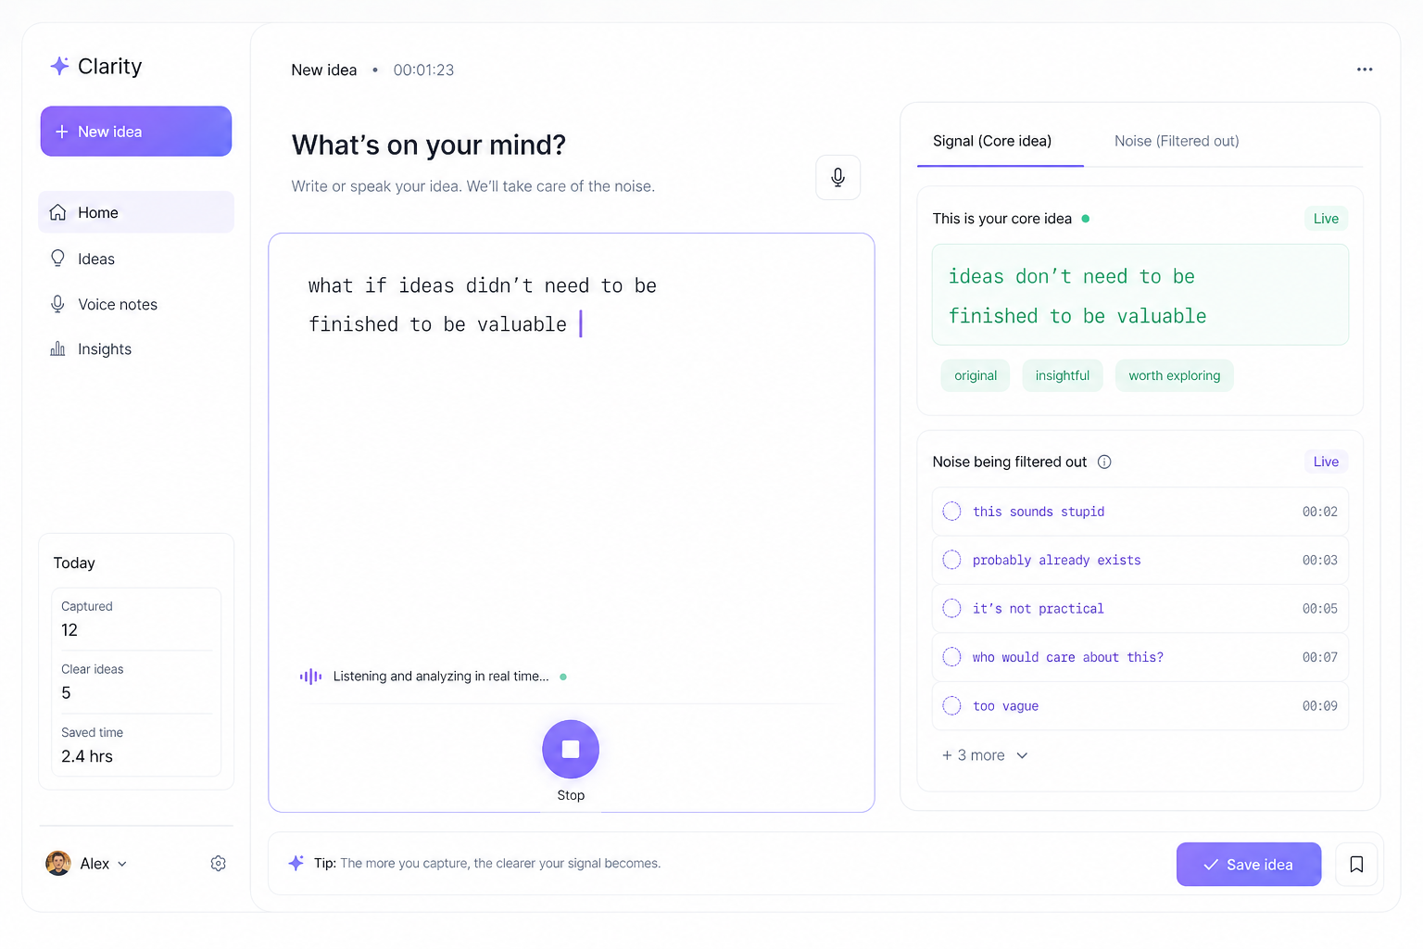Image resolution: width=1423 pixels, height=949 pixels.
Task: Open settings via the gear icon
Action: pyautogui.click(x=219, y=864)
